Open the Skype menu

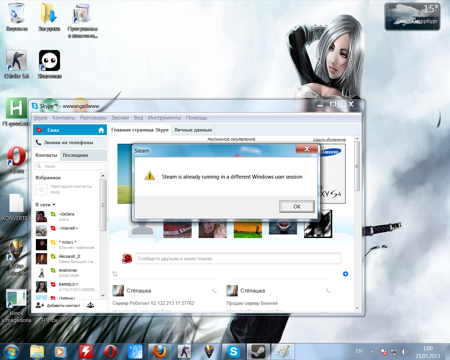[x=40, y=118]
